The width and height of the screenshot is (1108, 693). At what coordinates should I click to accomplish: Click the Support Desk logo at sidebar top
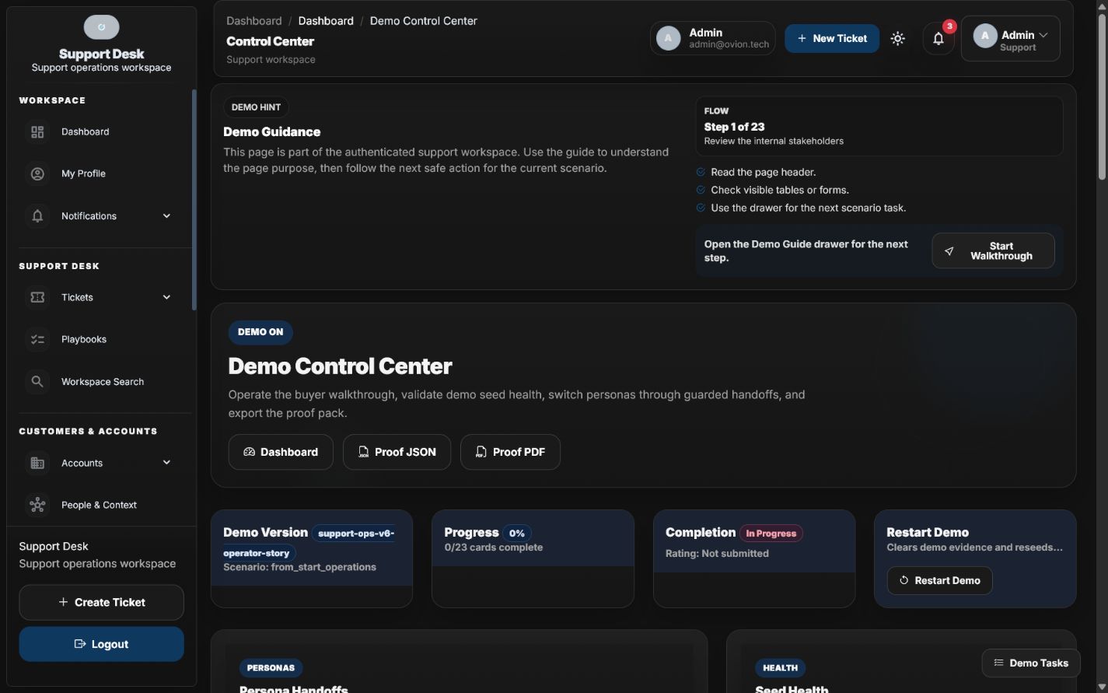(102, 27)
